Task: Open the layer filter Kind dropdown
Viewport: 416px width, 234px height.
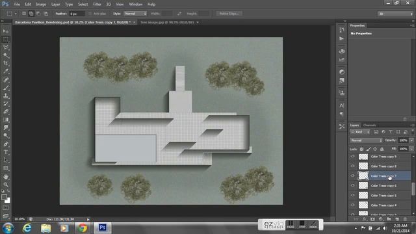Action: (360, 132)
